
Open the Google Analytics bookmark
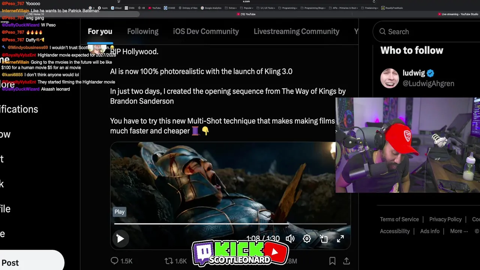point(211,8)
